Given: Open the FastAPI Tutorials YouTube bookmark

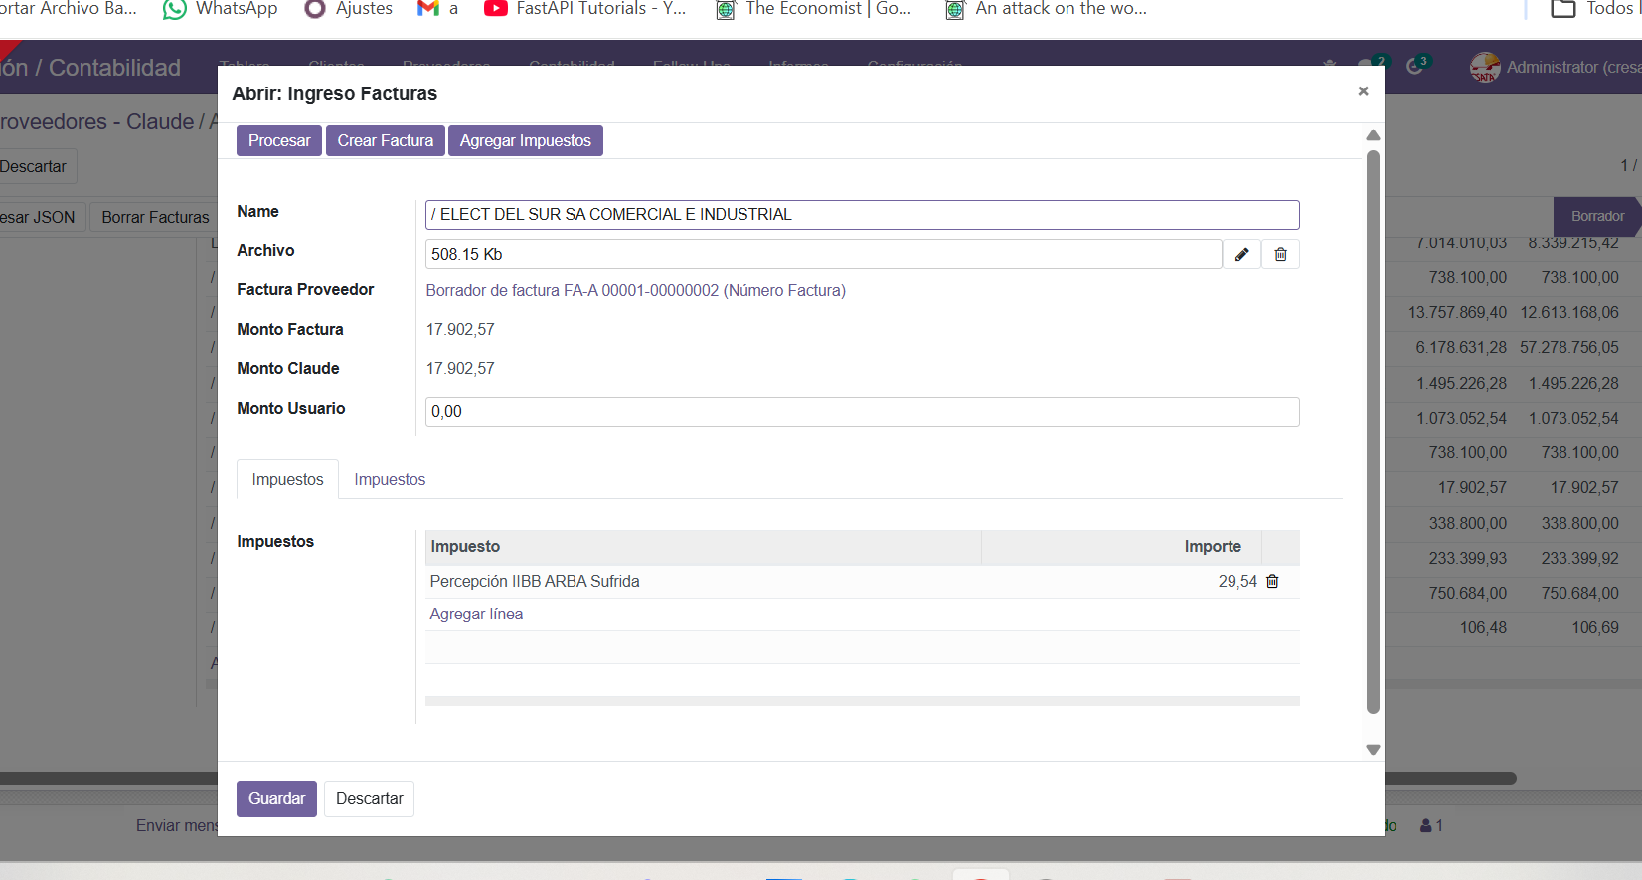Looking at the screenshot, I should pyautogui.click(x=584, y=9).
